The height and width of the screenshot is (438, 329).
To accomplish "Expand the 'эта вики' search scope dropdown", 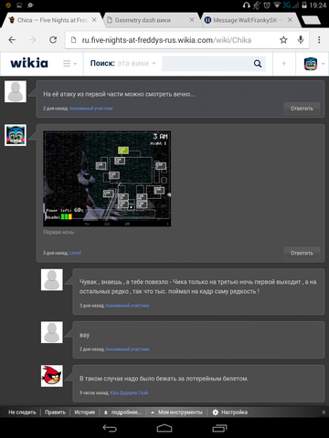I will pos(137,63).
